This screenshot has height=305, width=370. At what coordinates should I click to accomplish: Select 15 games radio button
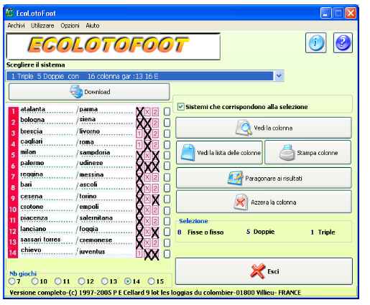point(151,281)
